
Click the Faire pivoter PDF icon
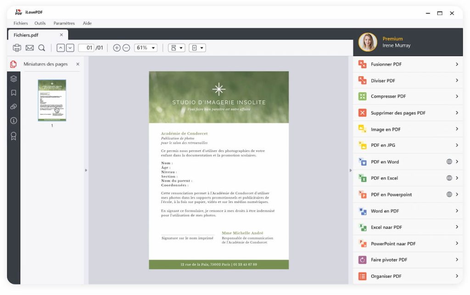[363, 260]
